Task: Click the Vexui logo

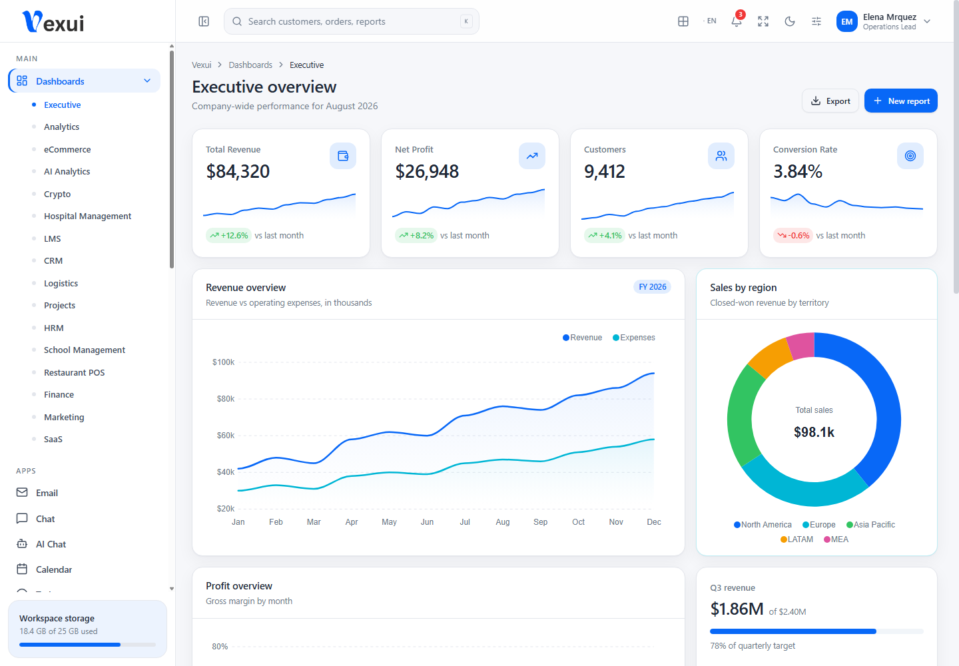Action: pyautogui.click(x=53, y=22)
